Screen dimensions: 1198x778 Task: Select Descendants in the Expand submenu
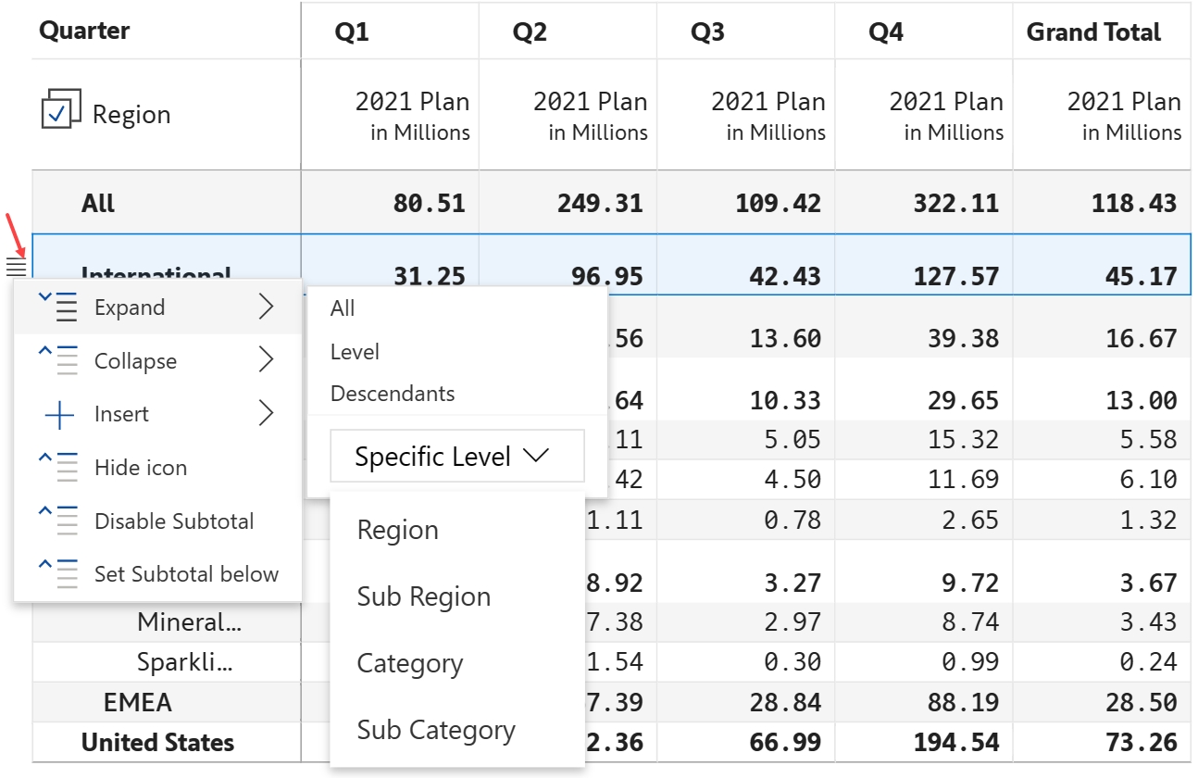pyautogui.click(x=393, y=394)
